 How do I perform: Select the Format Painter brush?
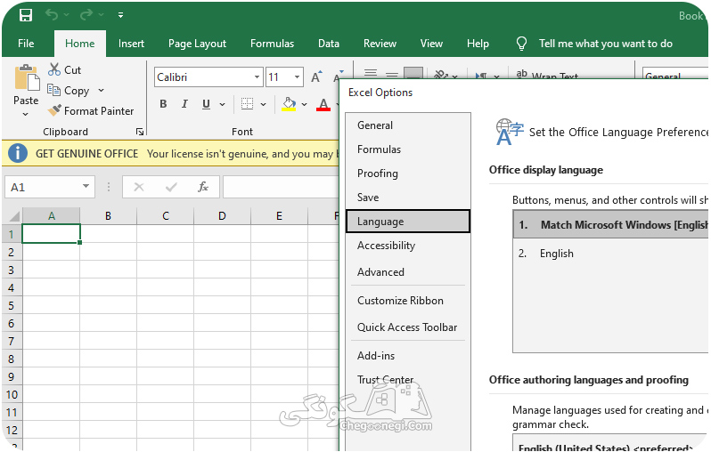click(x=91, y=111)
